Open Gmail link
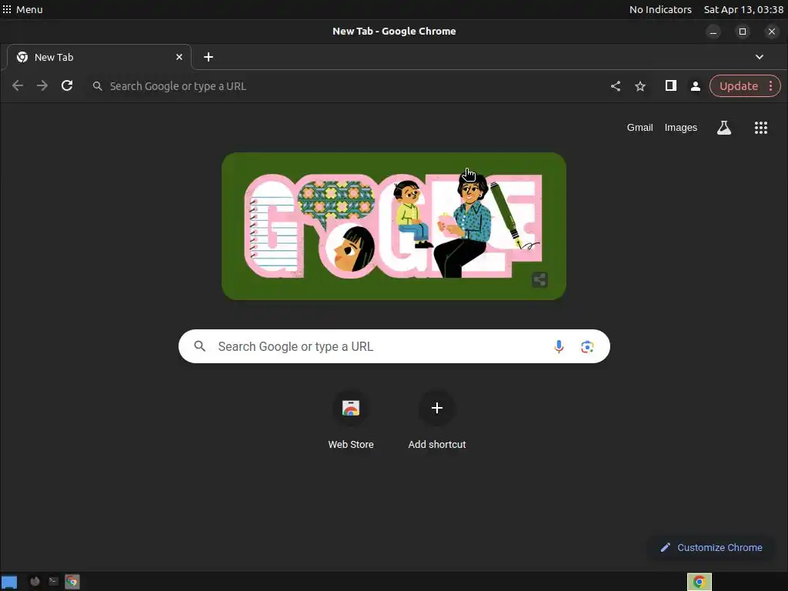788x591 pixels. pyautogui.click(x=639, y=128)
